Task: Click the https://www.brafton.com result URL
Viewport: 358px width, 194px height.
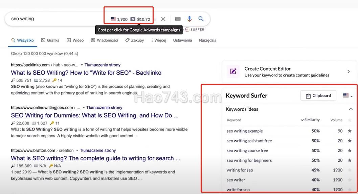Action: point(33,150)
